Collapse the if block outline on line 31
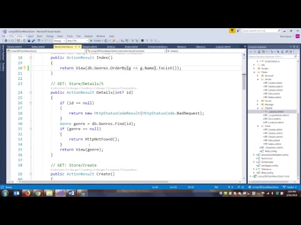Image resolution: width=301 pixels, height=225 pixels. [31, 129]
